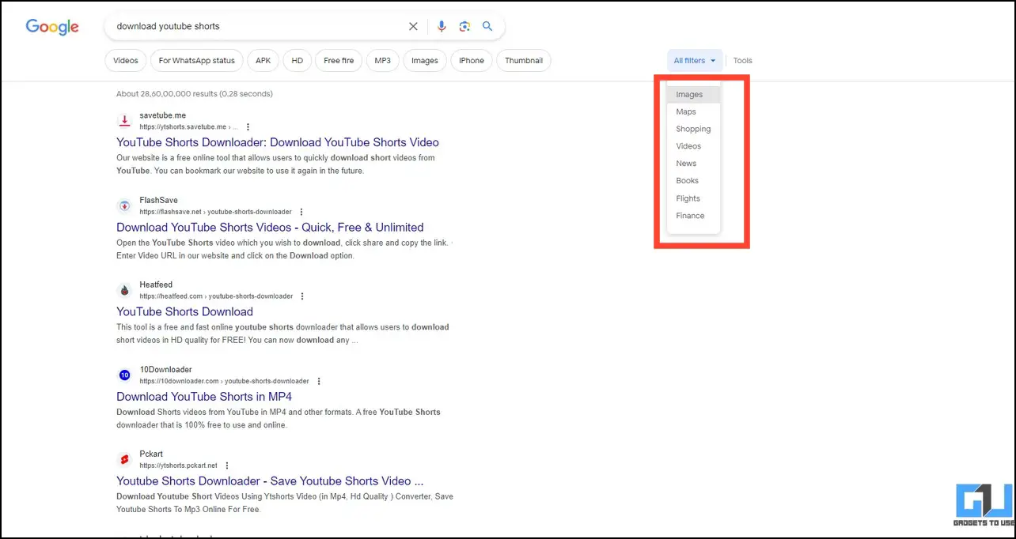Click the 'savetube.me' site name
Image resolution: width=1016 pixels, height=539 pixels.
click(163, 115)
